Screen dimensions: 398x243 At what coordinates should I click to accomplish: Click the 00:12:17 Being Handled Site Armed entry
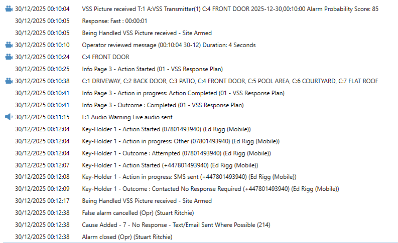click(x=147, y=201)
